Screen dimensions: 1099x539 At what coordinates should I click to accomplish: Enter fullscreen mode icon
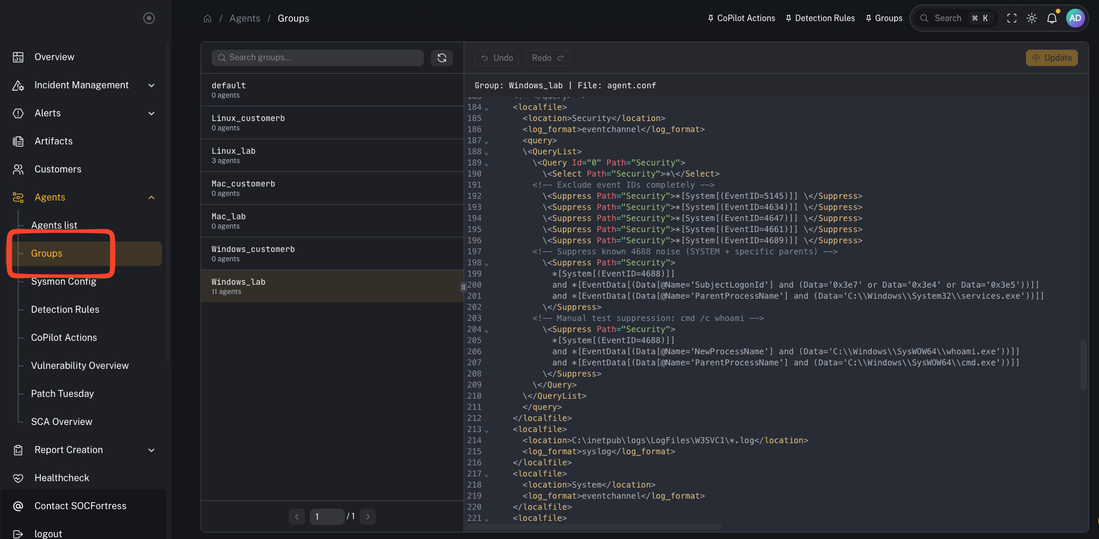tap(1012, 18)
